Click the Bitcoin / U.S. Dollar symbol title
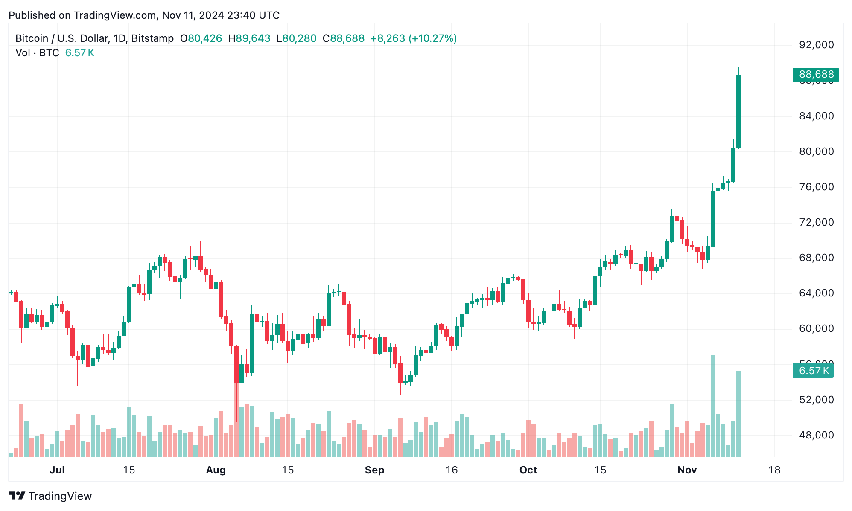Screen dimensions: 852x511 coord(94,38)
